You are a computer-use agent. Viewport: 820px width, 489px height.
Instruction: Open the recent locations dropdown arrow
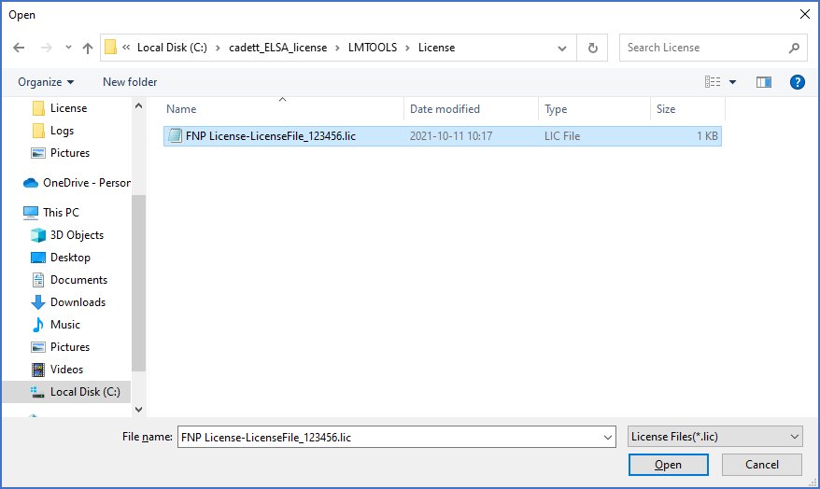(68, 48)
